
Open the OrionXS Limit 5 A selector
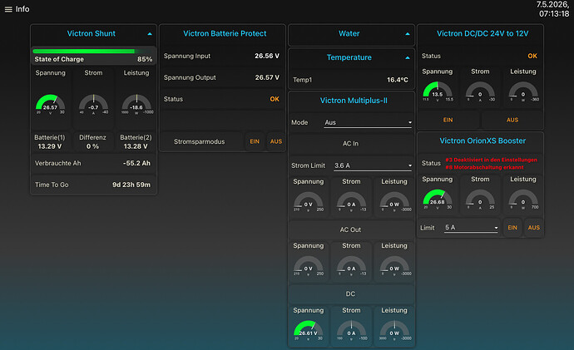click(471, 228)
